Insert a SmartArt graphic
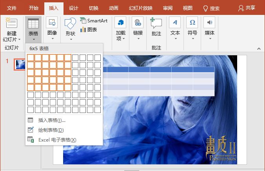The width and height of the screenshot is (265, 171). (x=94, y=21)
